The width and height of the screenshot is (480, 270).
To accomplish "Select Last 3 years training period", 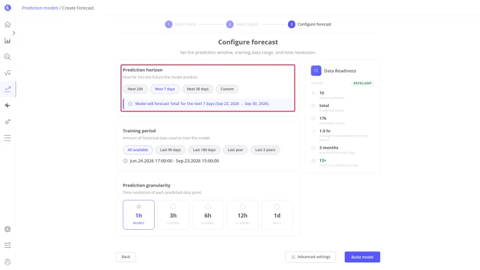I will pos(265,150).
